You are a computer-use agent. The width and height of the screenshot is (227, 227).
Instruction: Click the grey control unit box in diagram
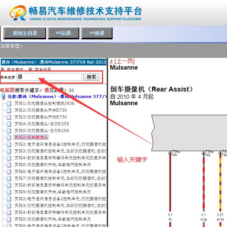[189, 133]
